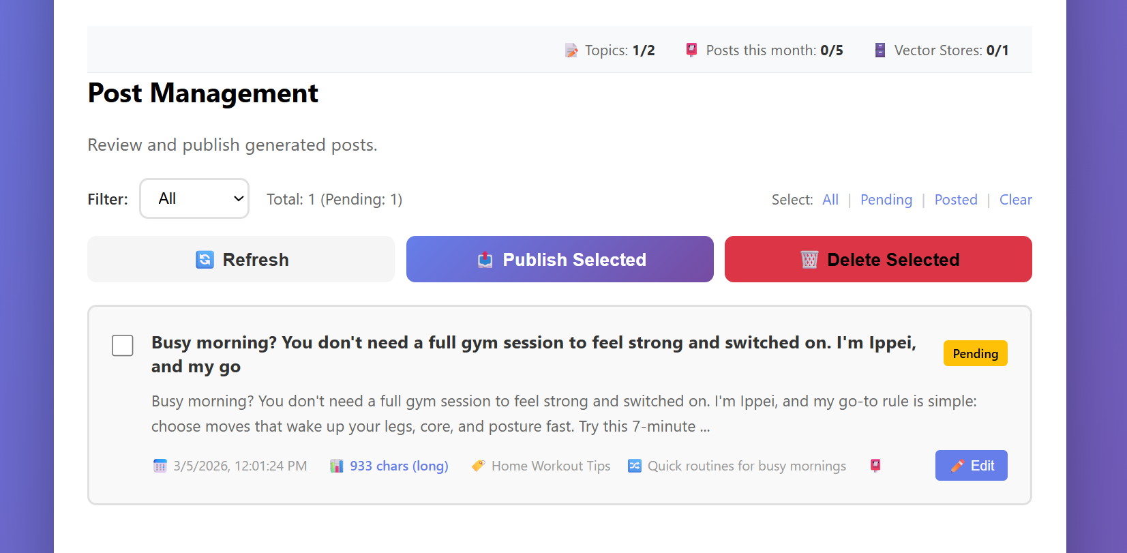
Task: Click the bar chart icon next to 933 chars
Action: (x=337, y=466)
